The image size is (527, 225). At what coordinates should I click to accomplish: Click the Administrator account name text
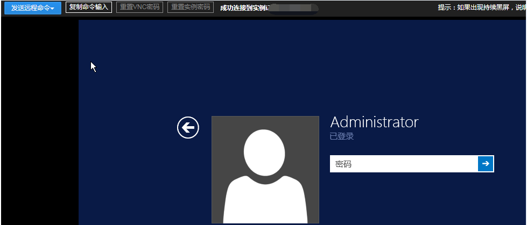(x=374, y=122)
